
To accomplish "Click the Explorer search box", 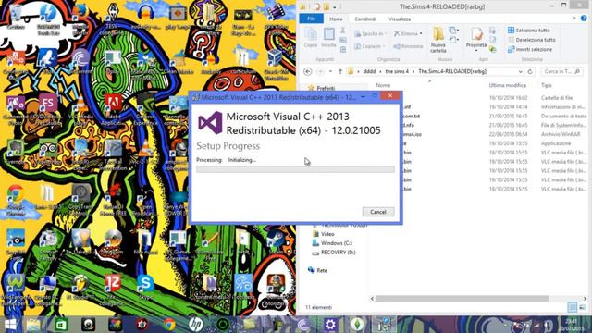I will 561,71.
